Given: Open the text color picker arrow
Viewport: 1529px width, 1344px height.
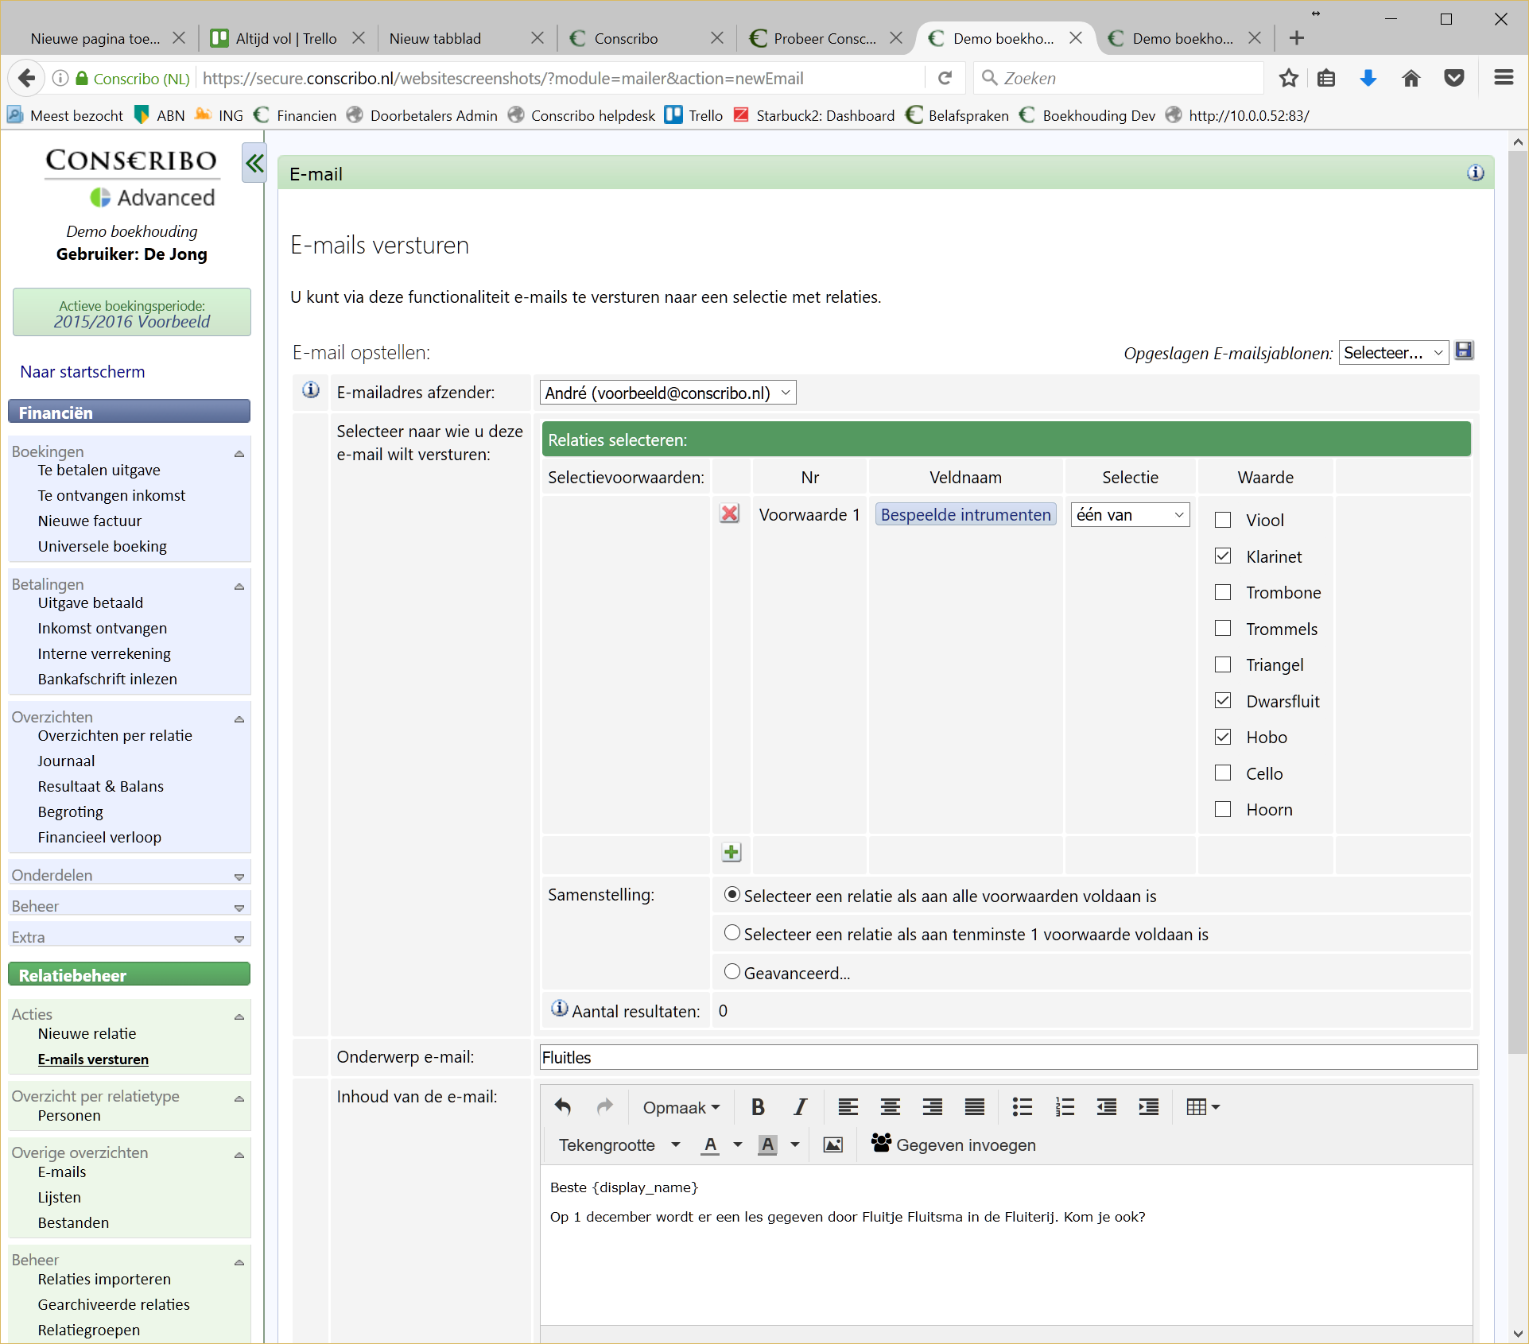Looking at the screenshot, I should pos(737,1145).
